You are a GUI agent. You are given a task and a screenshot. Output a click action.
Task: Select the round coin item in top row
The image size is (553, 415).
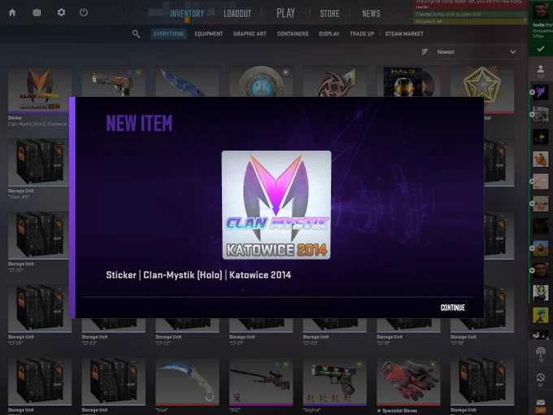(x=261, y=81)
